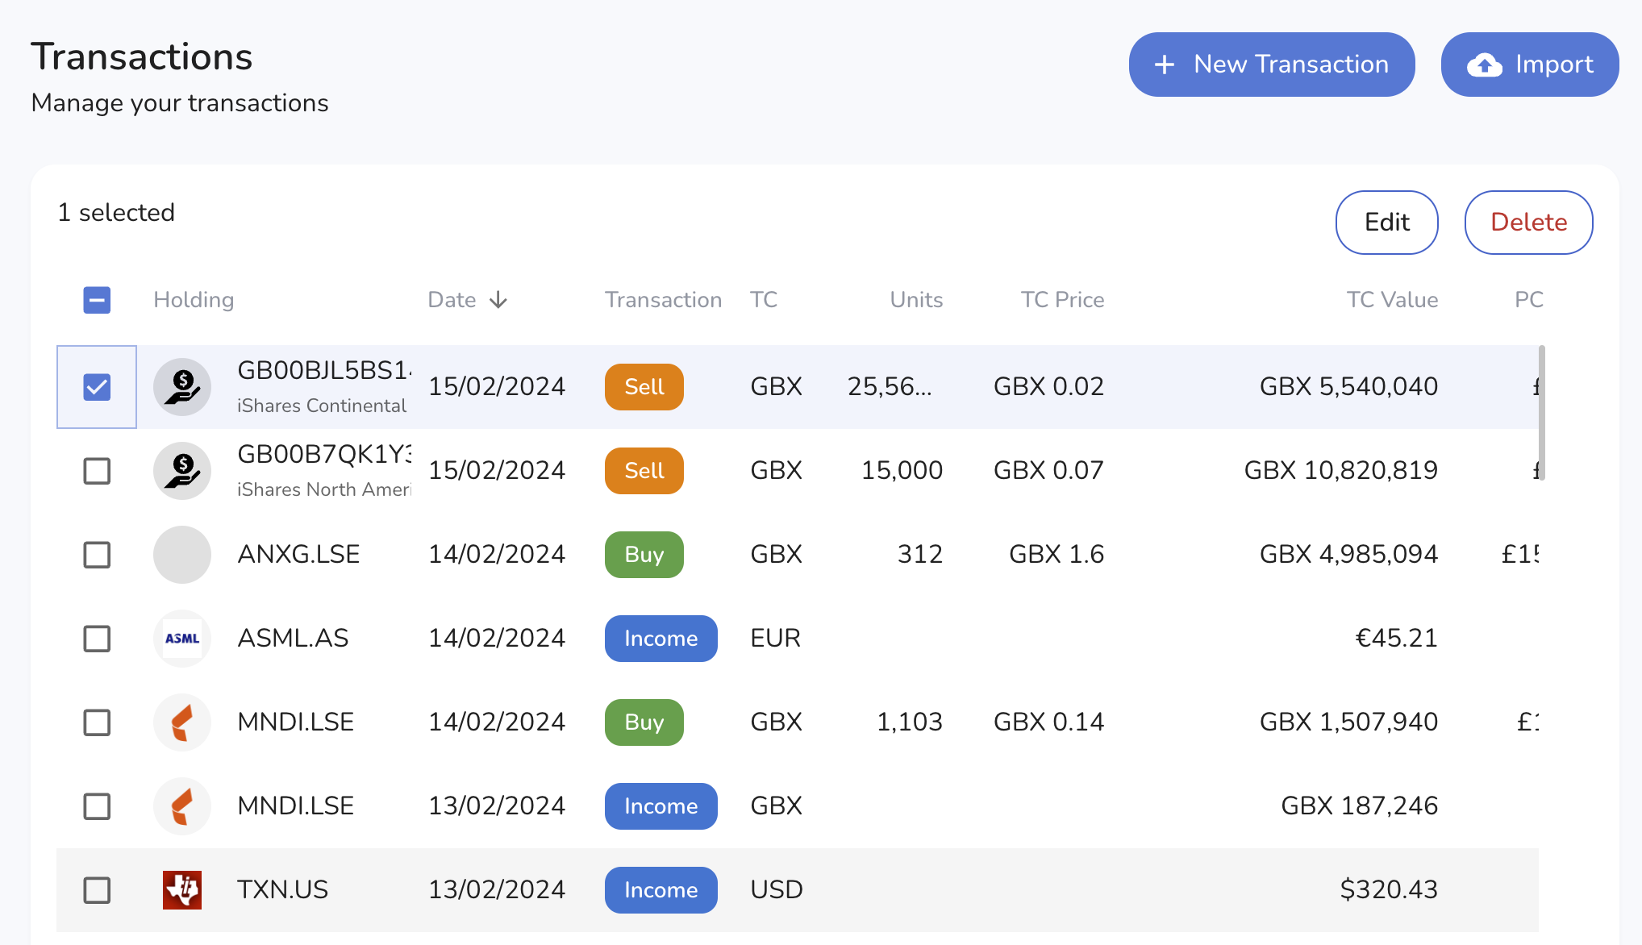Click the €45.21 value cell
The height and width of the screenshot is (945, 1642).
pyautogui.click(x=1396, y=639)
